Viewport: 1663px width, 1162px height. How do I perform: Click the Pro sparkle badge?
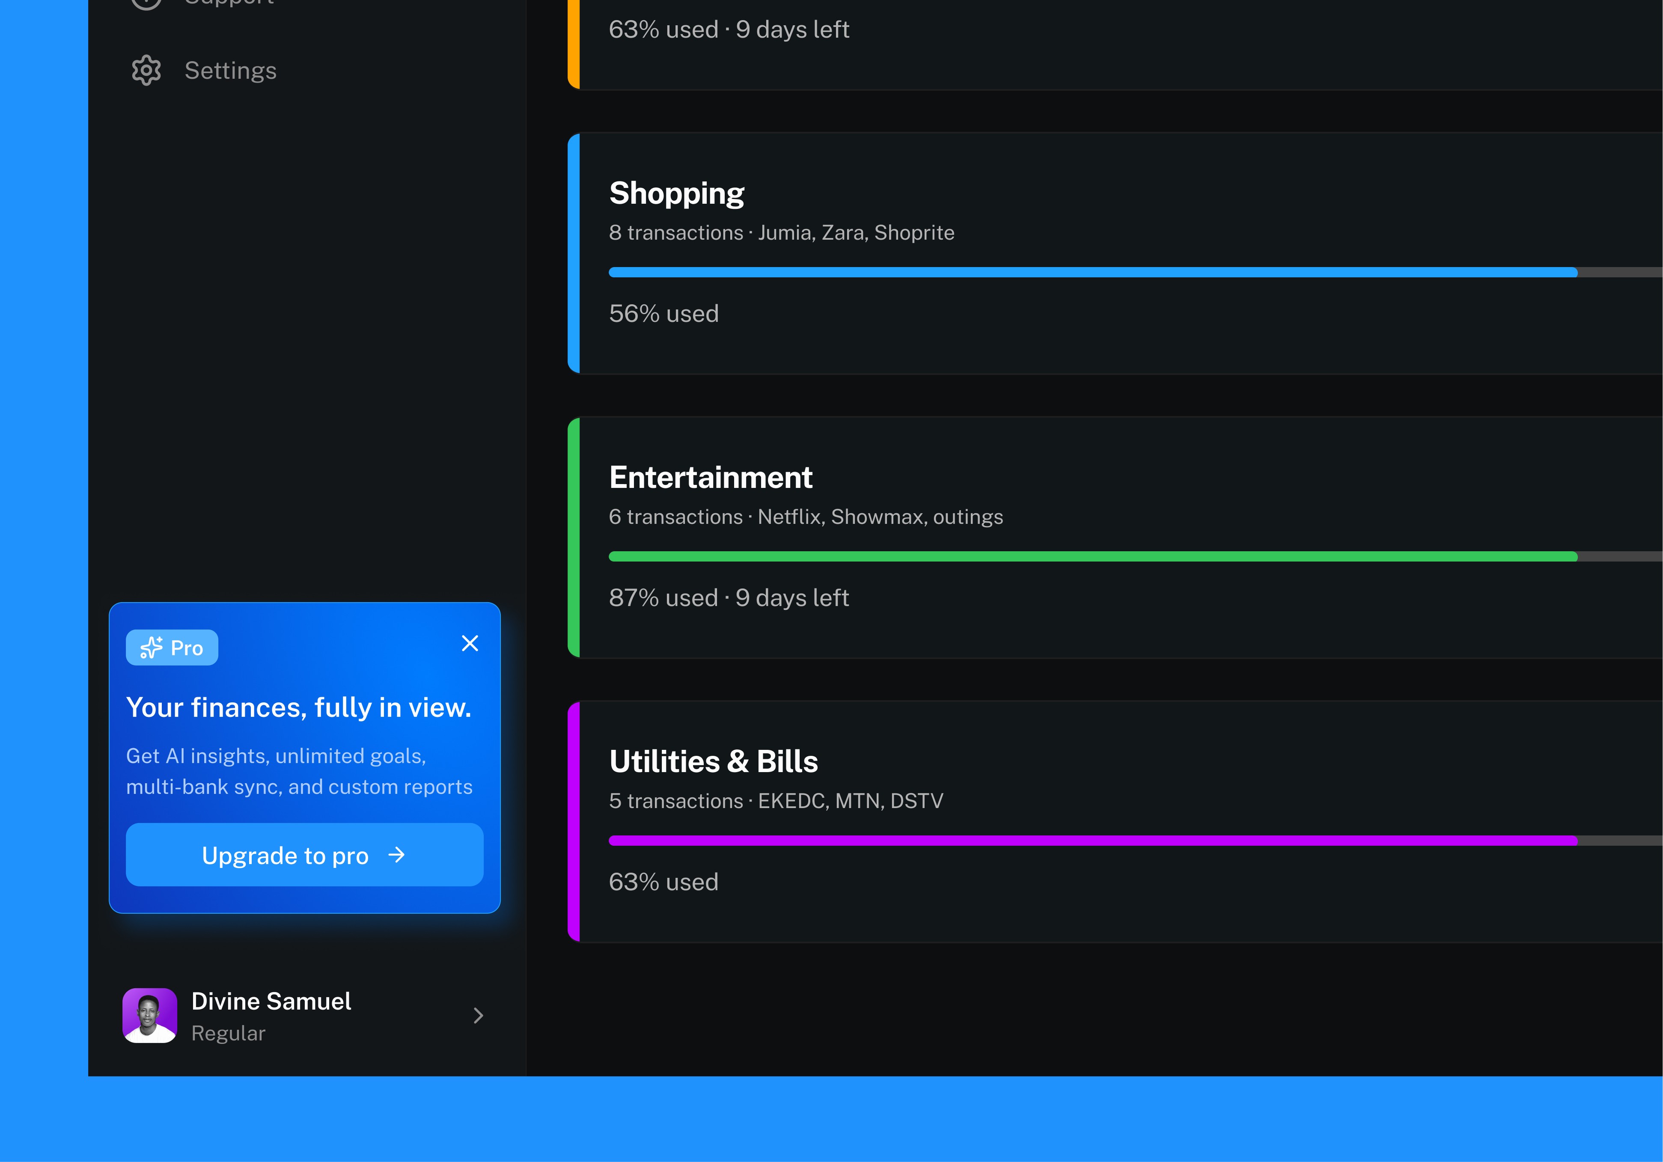pyautogui.click(x=172, y=647)
